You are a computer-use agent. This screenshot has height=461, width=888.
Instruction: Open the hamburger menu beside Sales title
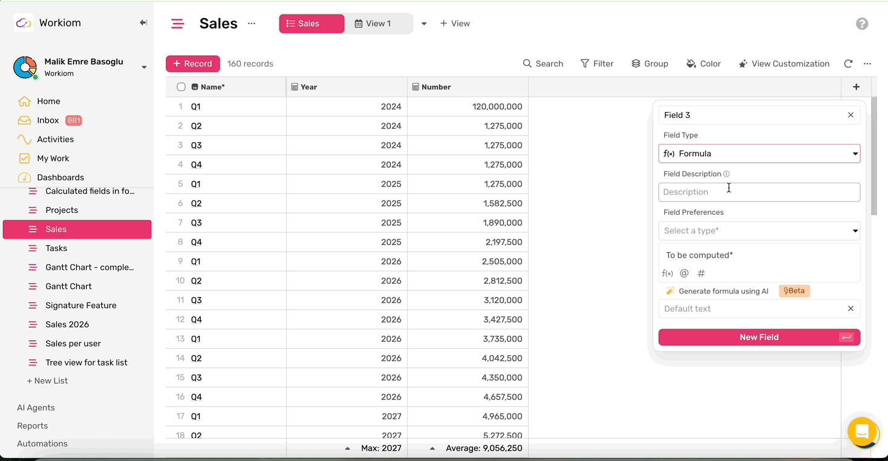click(177, 24)
